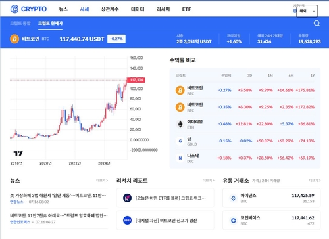Go to the 데이터 menu

click(138, 9)
